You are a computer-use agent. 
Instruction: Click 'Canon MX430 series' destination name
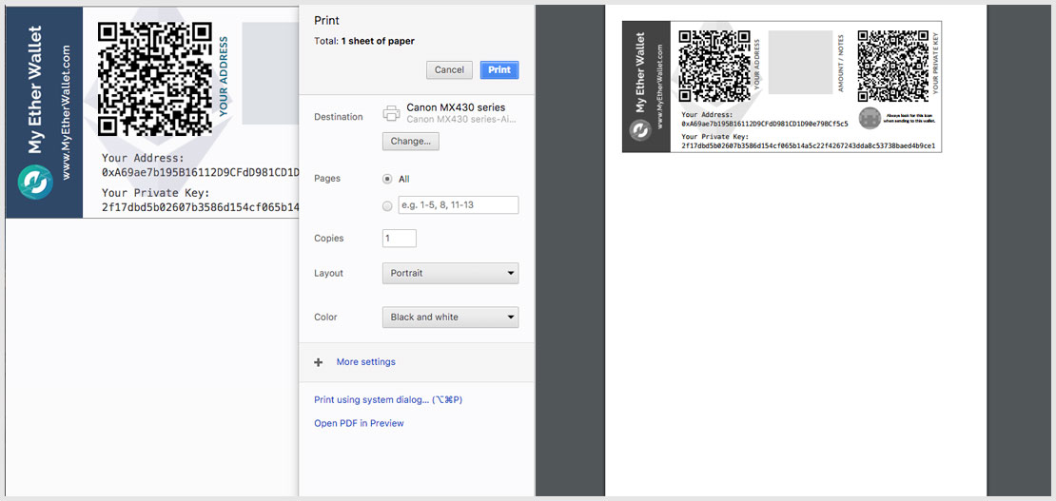pos(456,107)
